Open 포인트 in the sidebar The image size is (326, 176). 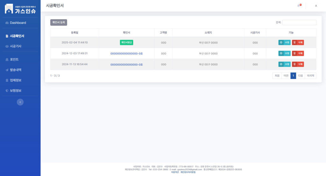tap(14, 59)
